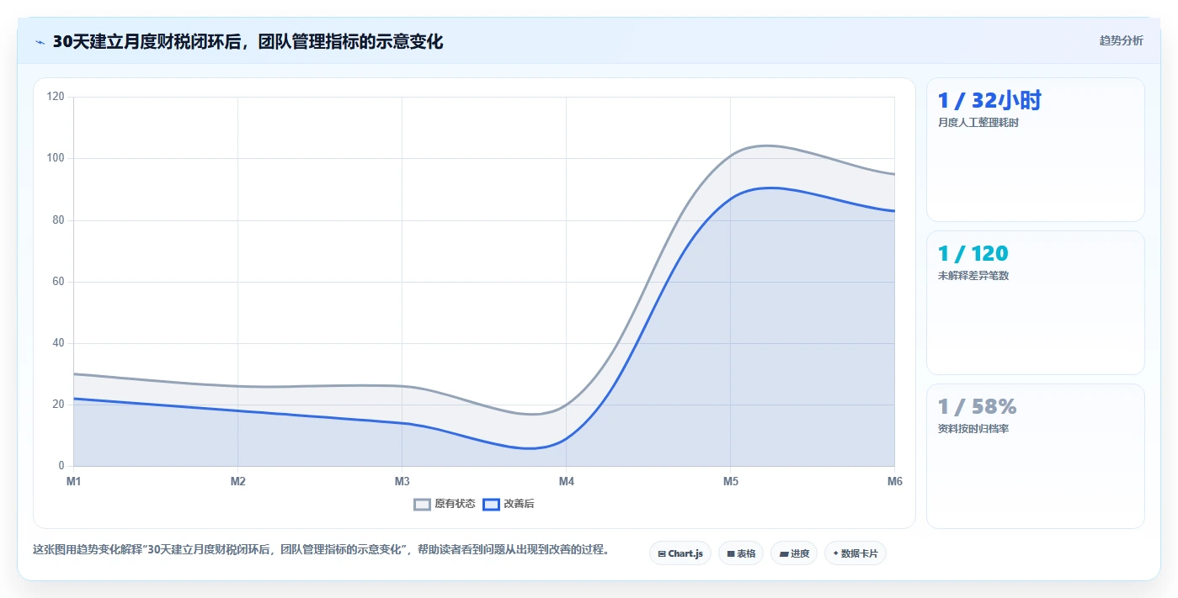Click the blue 改善后 legend swatch
This screenshot has height=598, width=1178.
pyautogui.click(x=491, y=504)
